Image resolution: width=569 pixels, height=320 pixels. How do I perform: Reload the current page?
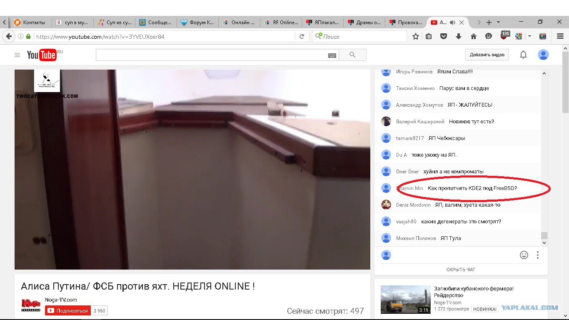[302, 37]
